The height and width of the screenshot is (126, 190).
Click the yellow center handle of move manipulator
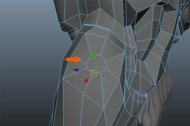94,73
